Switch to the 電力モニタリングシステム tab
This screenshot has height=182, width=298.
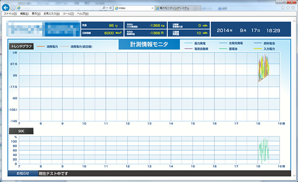[x=175, y=8]
